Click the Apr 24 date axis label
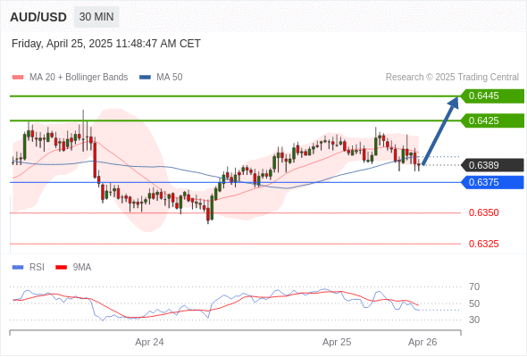This screenshot has height=357, width=527. click(x=149, y=342)
